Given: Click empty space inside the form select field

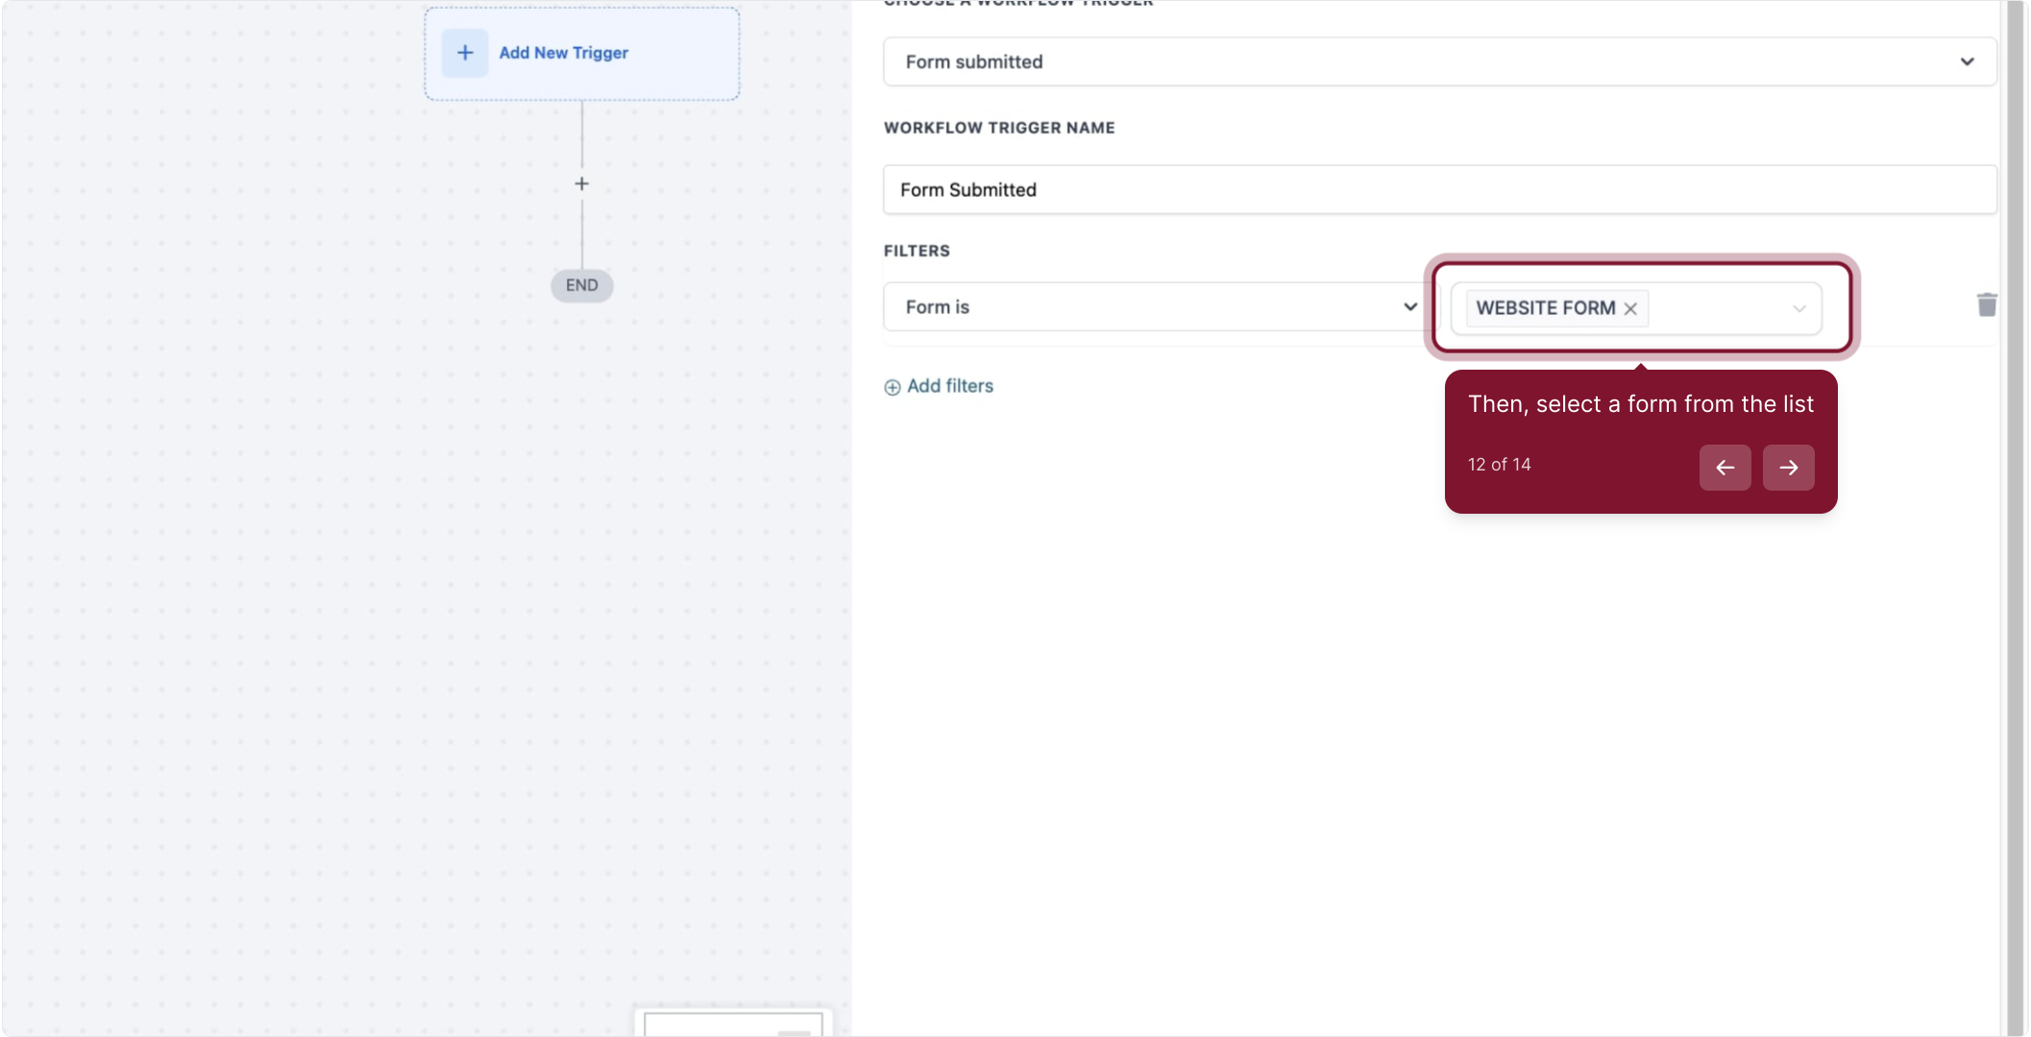Looking at the screenshot, I should [x=1718, y=308].
